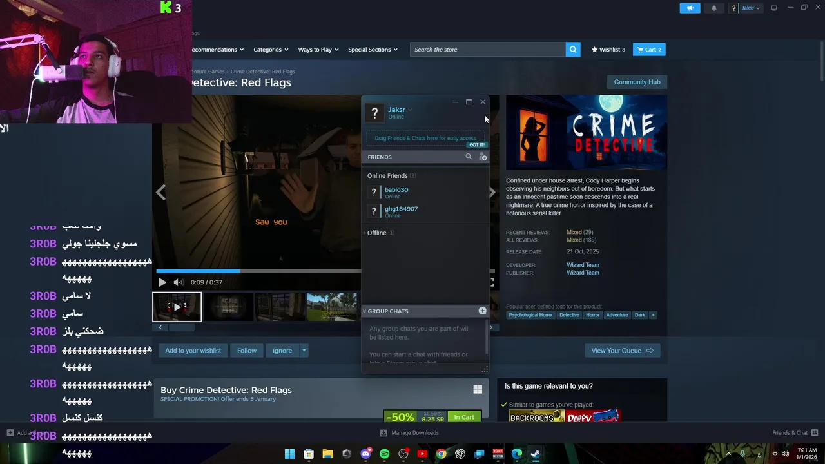Viewport: 825px width, 464px height.
Task: Open the Cart 2 button
Action: click(x=649, y=50)
